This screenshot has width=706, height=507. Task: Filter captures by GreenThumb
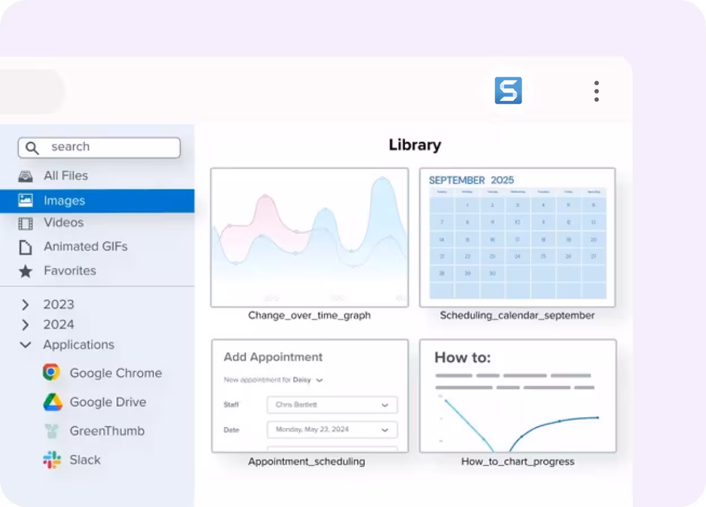point(107,431)
